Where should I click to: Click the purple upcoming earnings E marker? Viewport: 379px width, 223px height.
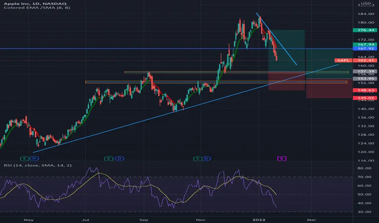point(282,159)
